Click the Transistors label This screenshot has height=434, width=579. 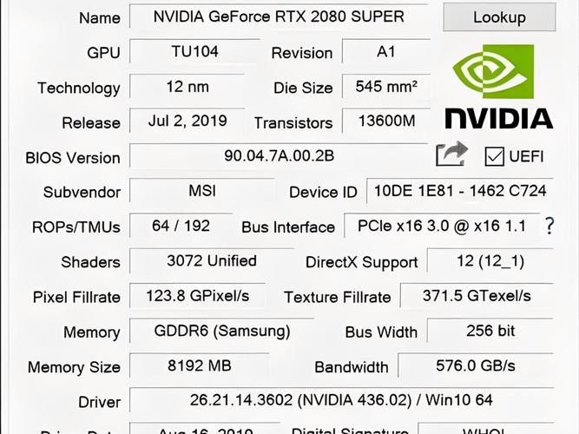(x=293, y=123)
